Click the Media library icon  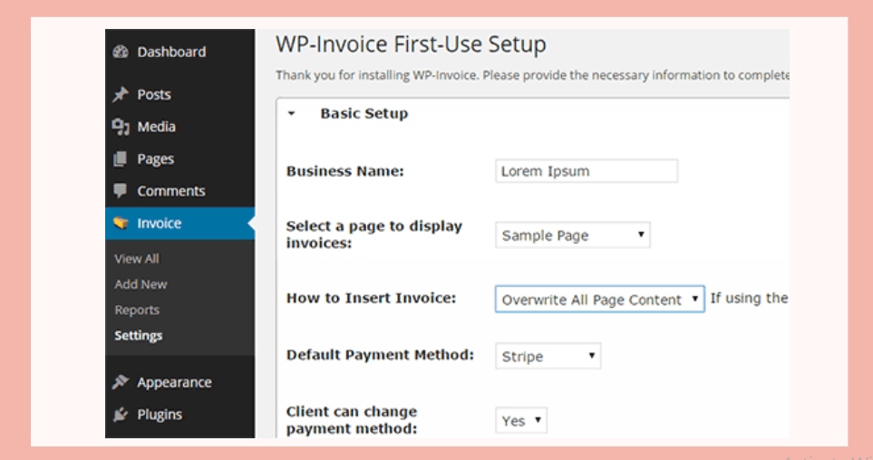click(121, 128)
